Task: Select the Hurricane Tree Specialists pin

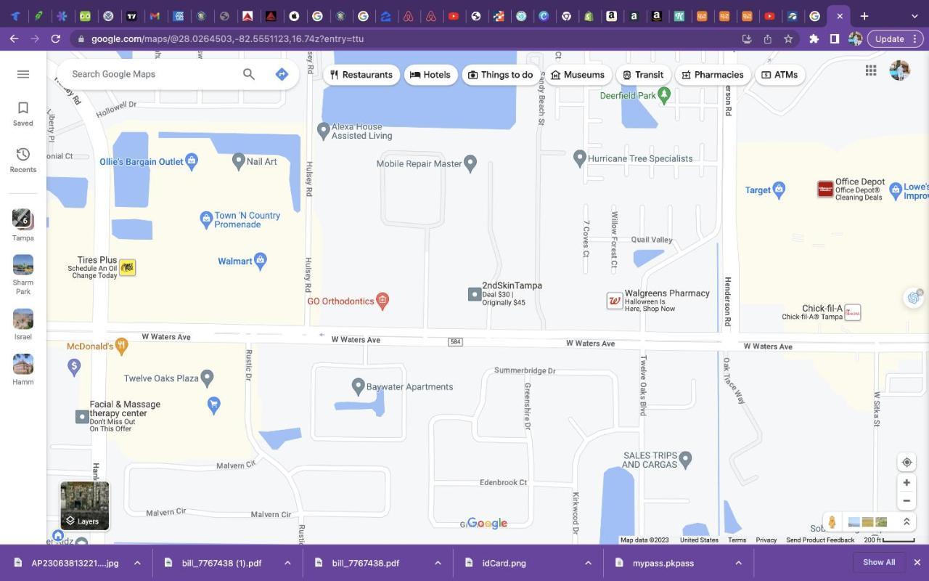Action: (579, 158)
